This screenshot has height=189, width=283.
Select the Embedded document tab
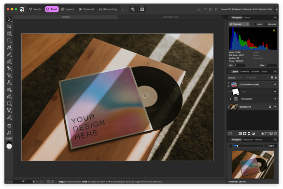170,17
